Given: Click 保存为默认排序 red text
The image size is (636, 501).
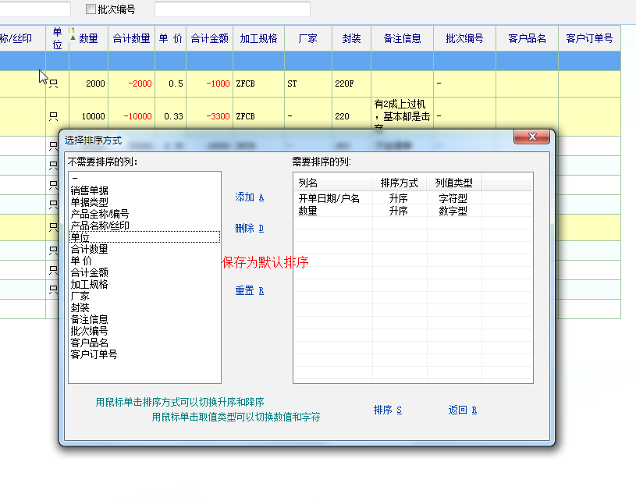Looking at the screenshot, I should pyautogui.click(x=265, y=263).
